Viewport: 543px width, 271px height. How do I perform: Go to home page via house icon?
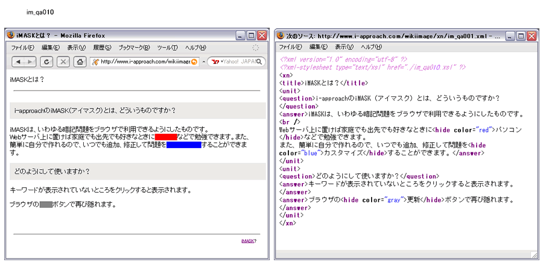click(x=79, y=61)
